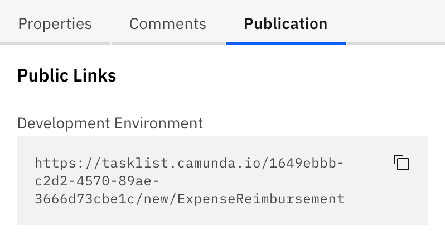
Task: Click the Development Environment label
Action: (110, 122)
